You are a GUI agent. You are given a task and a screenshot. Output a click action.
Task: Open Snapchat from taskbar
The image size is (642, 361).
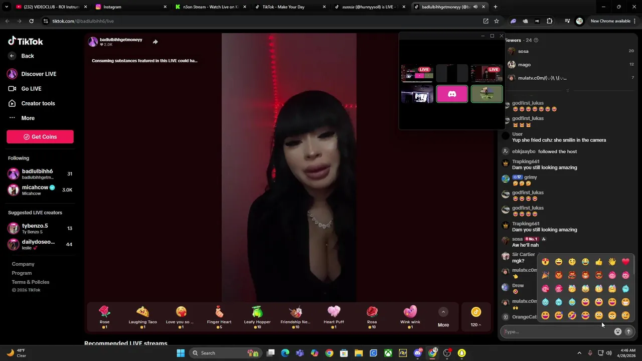pos(461,353)
